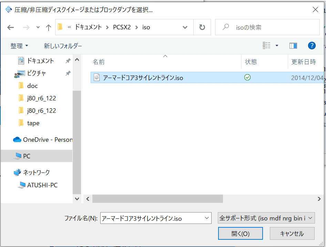The height and width of the screenshot is (247, 326).
Task: Create a folder with 新しいフォルダー
Action: click(63, 46)
